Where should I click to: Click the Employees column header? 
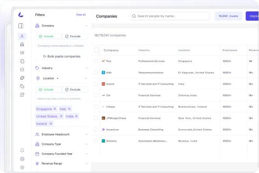[x=230, y=50]
